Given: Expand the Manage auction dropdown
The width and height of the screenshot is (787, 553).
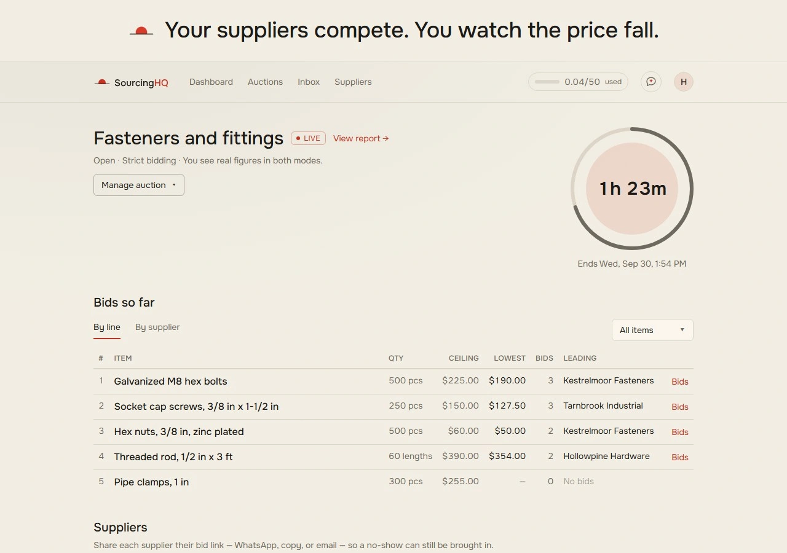Looking at the screenshot, I should coord(139,185).
